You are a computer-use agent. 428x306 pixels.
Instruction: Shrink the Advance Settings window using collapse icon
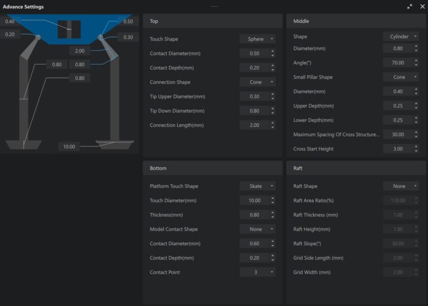[410, 7]
